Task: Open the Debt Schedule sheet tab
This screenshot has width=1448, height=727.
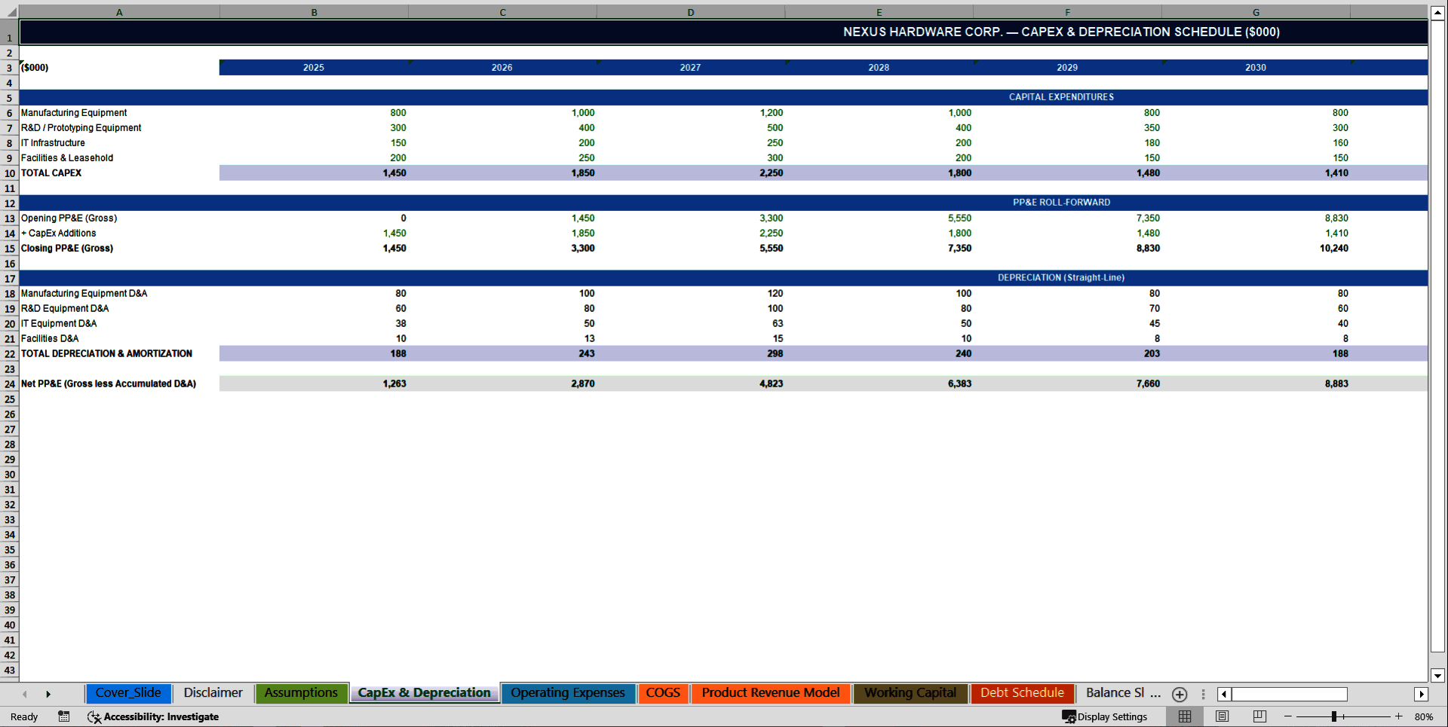Action: coord(1022,692)
